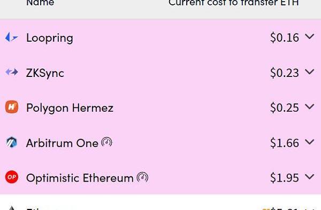Viewport: 321px width, 210px height.
Task: Sort by the Name column header
Action: click(x=40, y=3)
